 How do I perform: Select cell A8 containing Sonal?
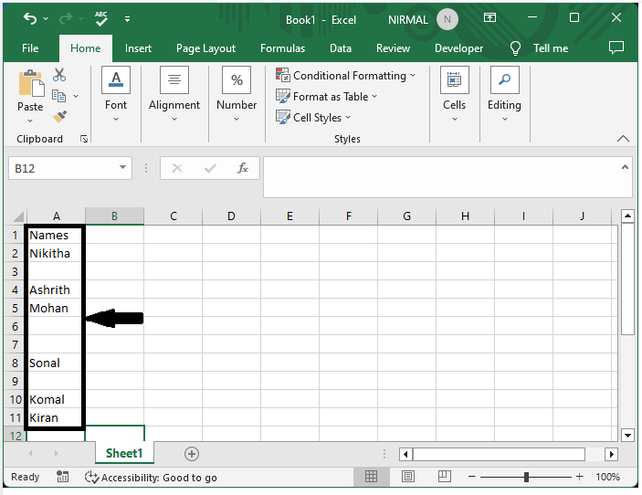point(55,363)
